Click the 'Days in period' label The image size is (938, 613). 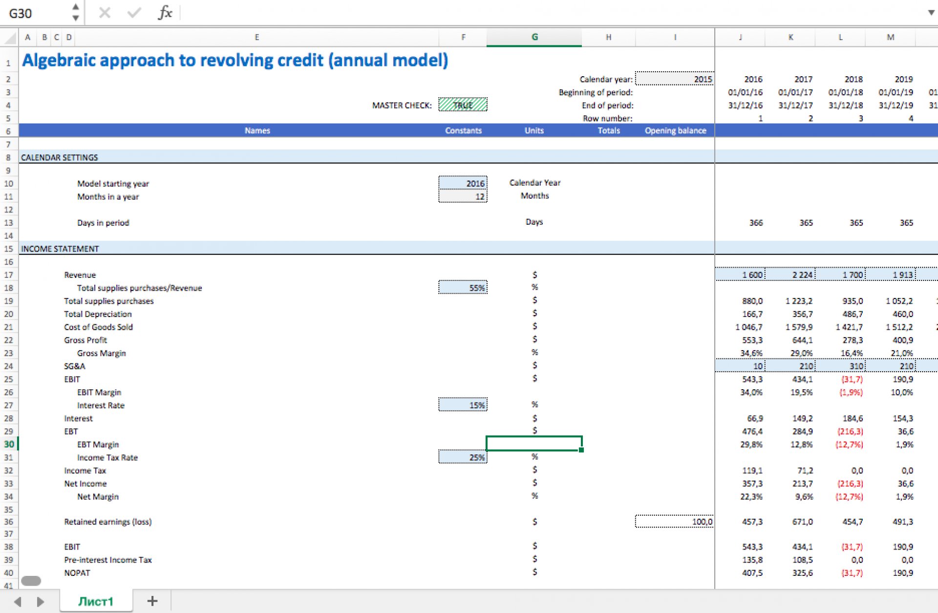coord(103,222)
